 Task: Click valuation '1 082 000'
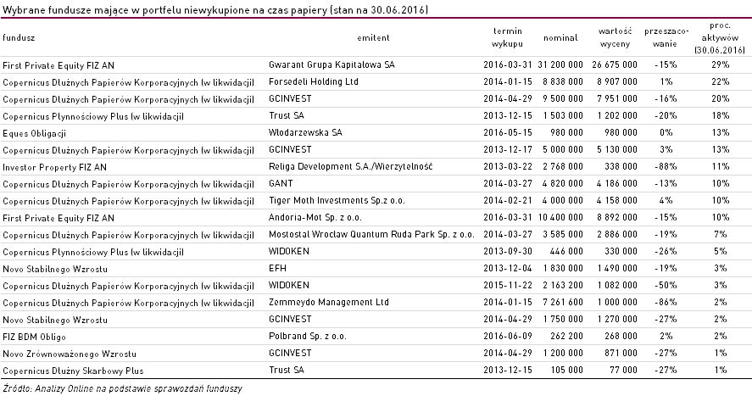point(617,285)
